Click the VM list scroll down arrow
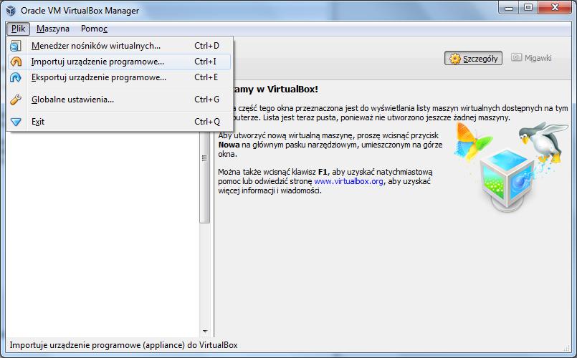 [205, 332]
